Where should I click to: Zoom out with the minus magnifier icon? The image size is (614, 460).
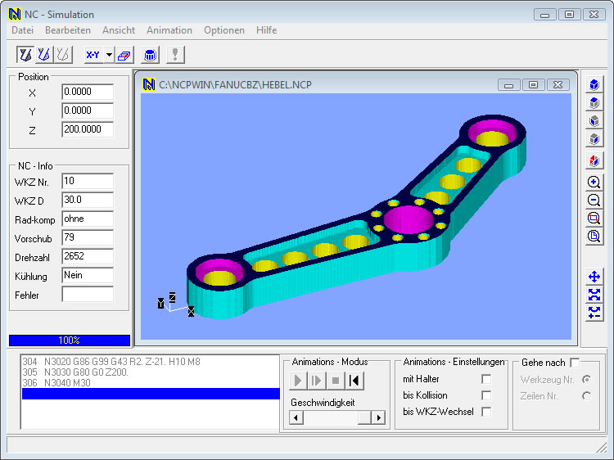594,200
